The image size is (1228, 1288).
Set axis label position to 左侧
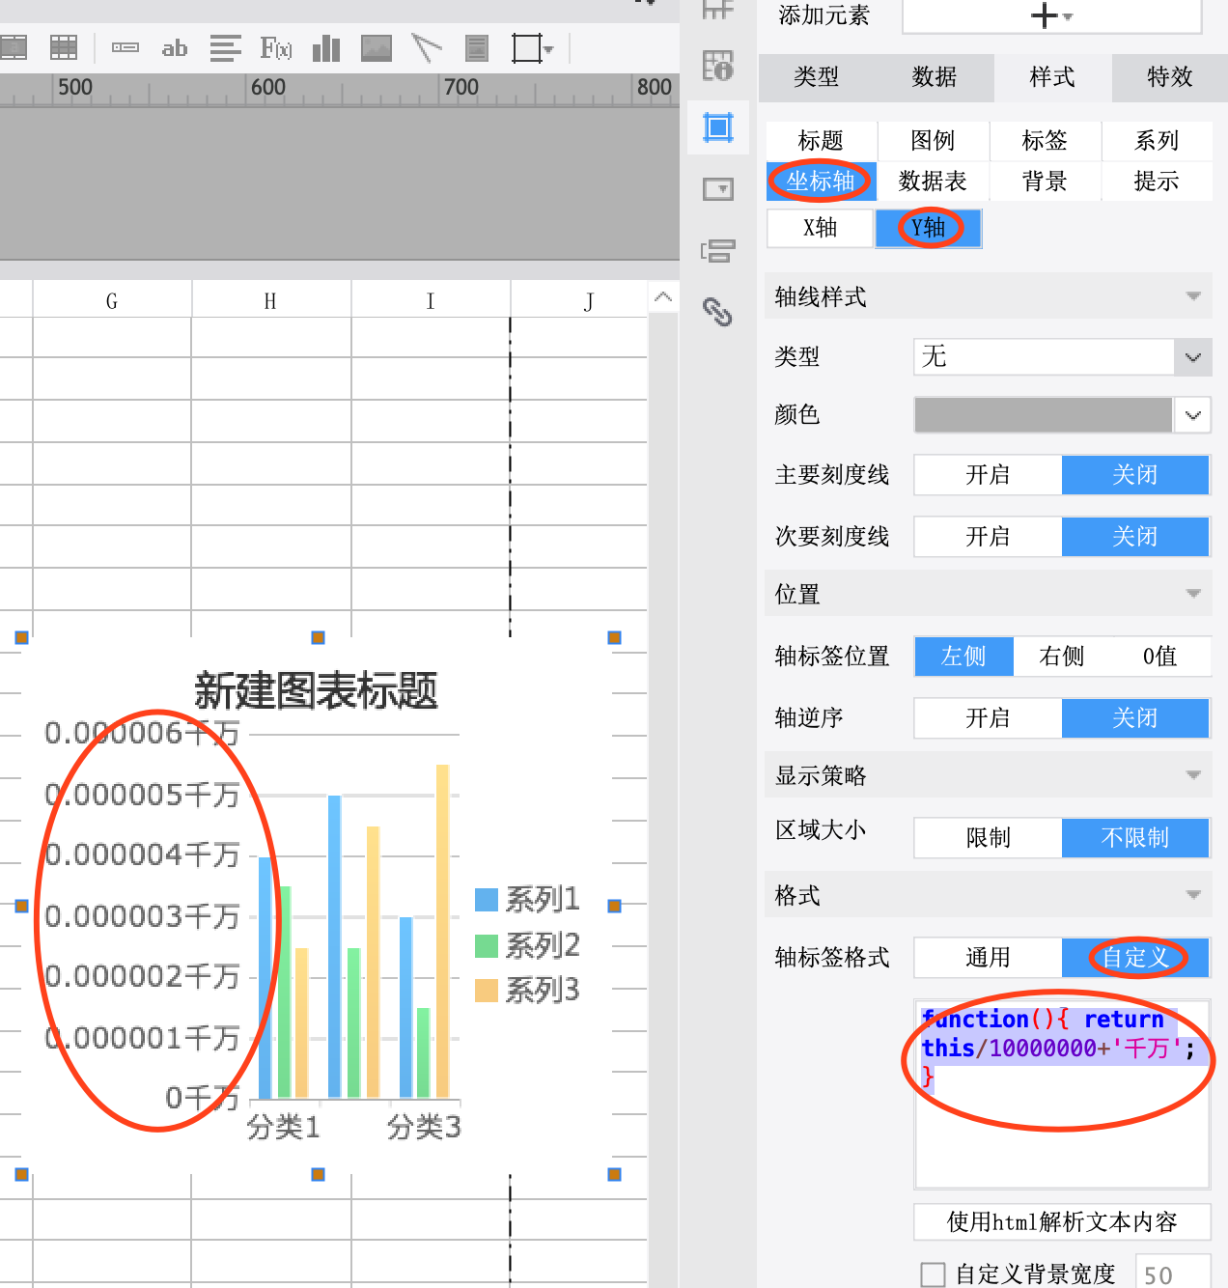964,657
